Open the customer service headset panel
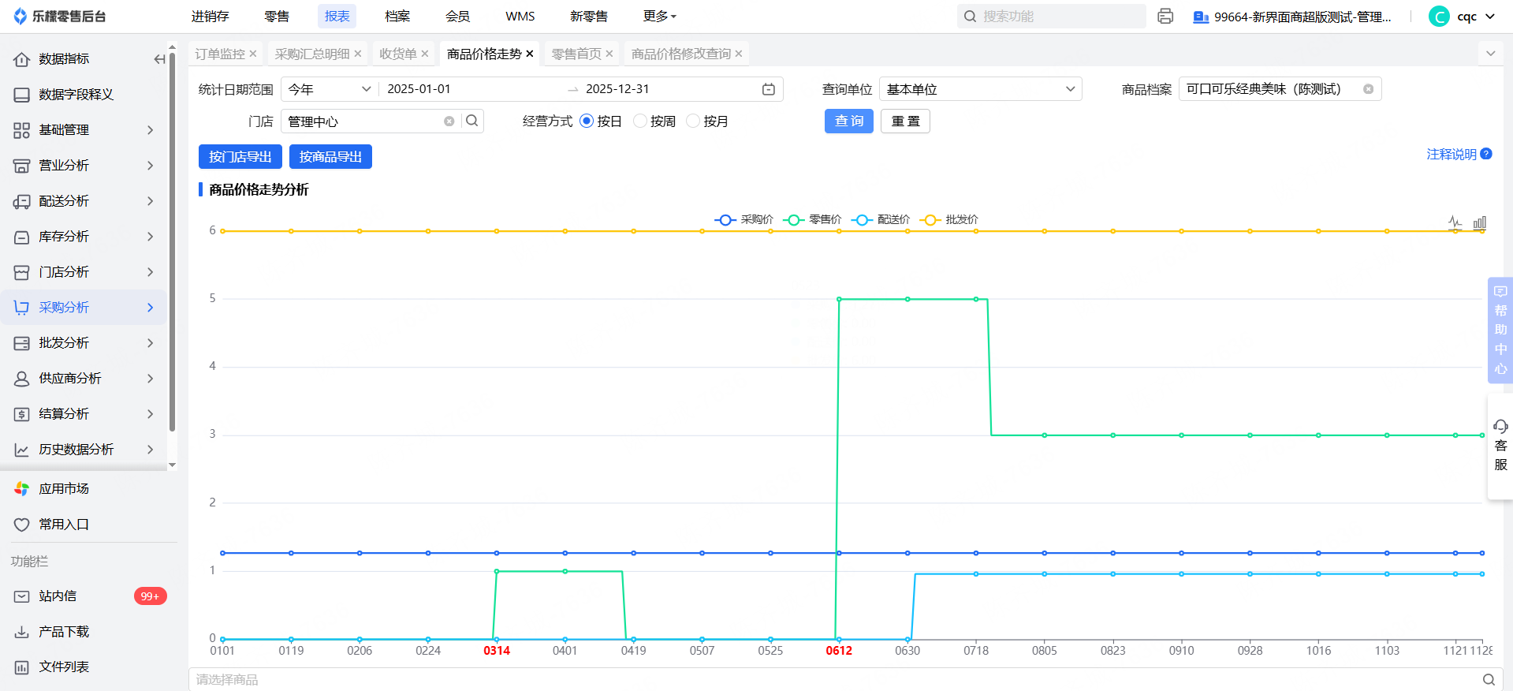Screen dimensions: 1513x691 [1500, 446]
